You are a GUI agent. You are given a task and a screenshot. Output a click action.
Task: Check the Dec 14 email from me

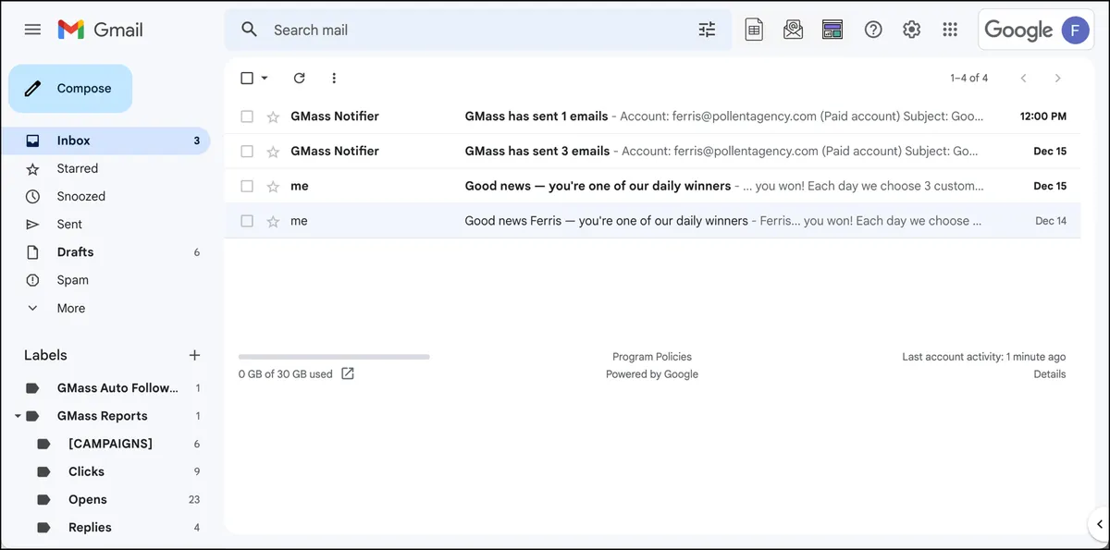[x=247, y=222]
